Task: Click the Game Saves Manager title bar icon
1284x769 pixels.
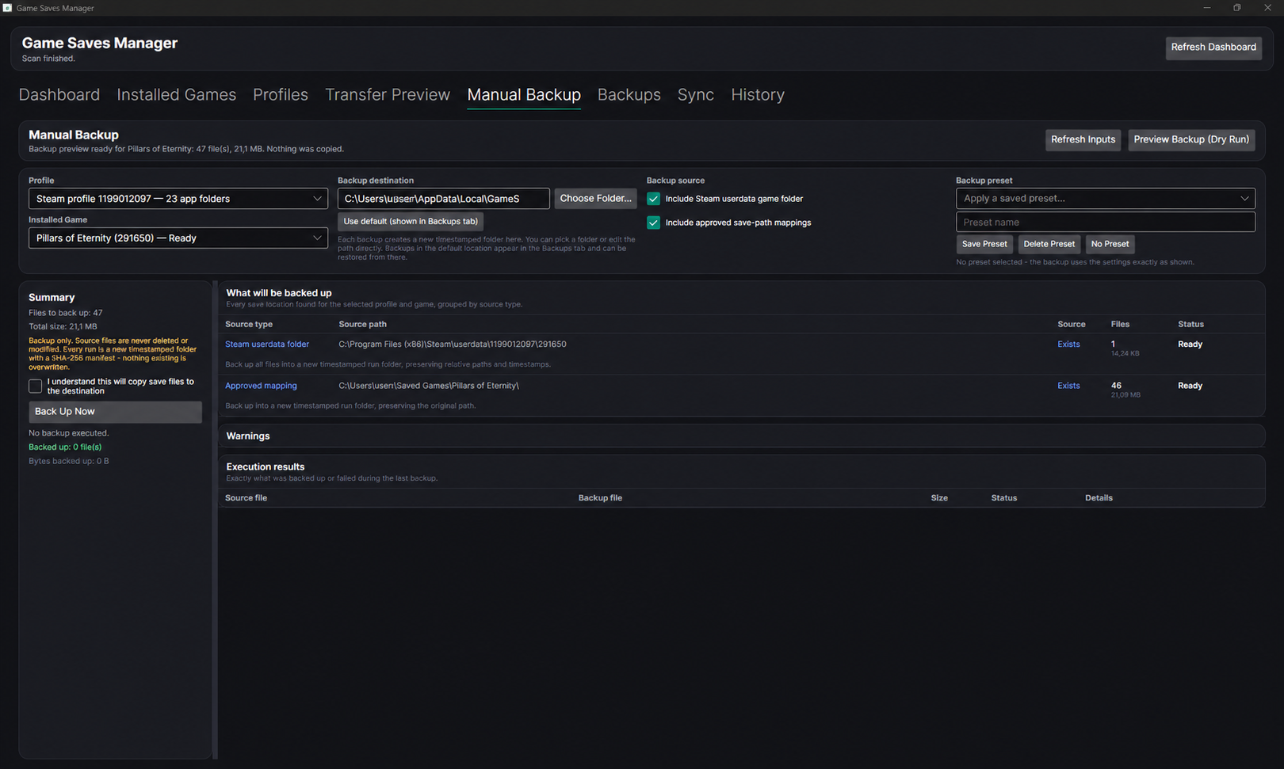Action: (x=7, y=8)
